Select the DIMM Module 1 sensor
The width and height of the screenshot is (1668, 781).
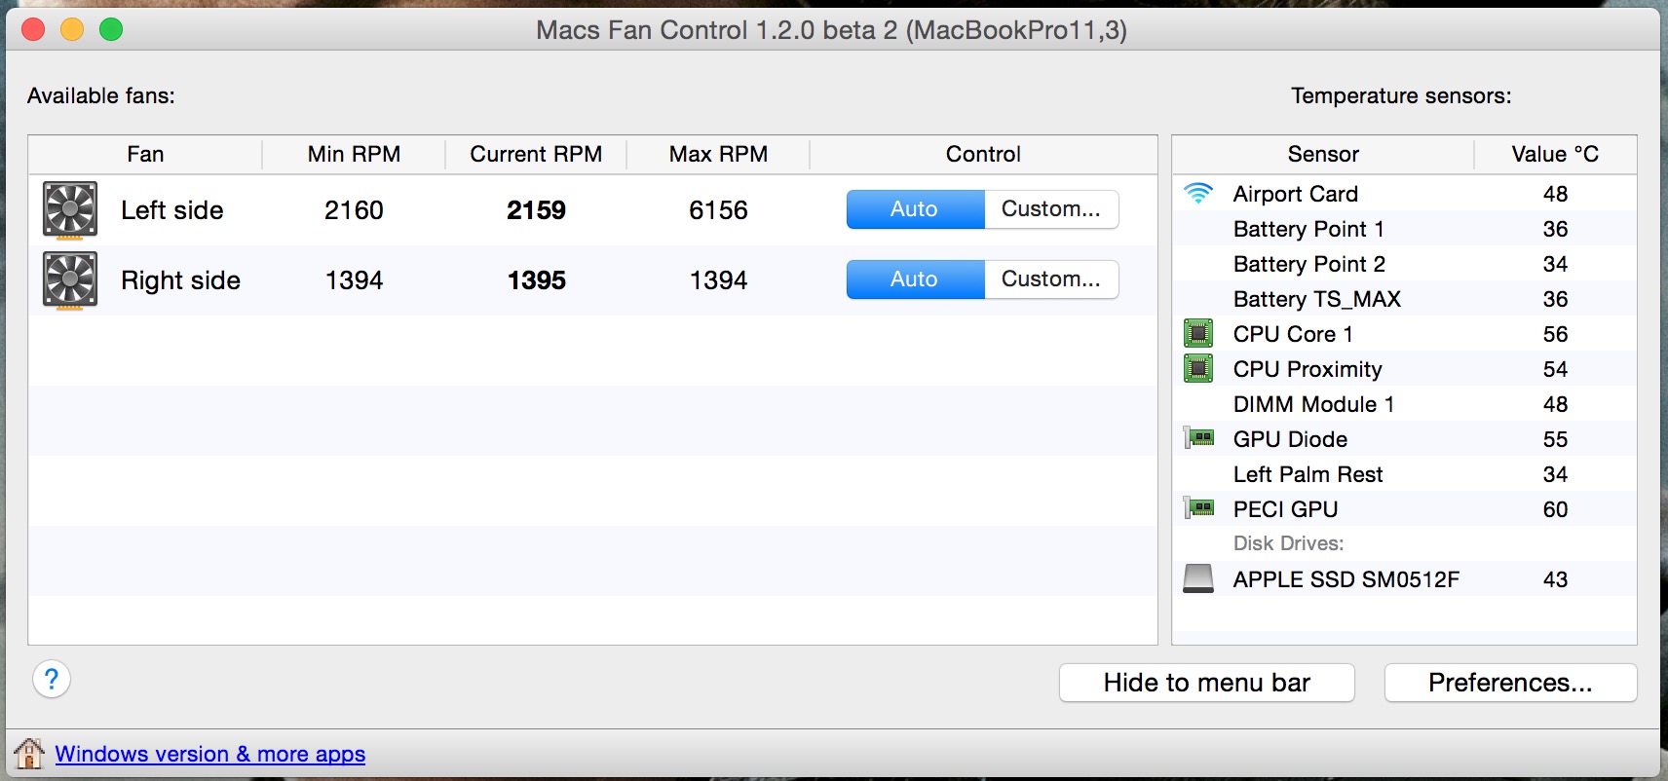click(x=1313, y=404)
